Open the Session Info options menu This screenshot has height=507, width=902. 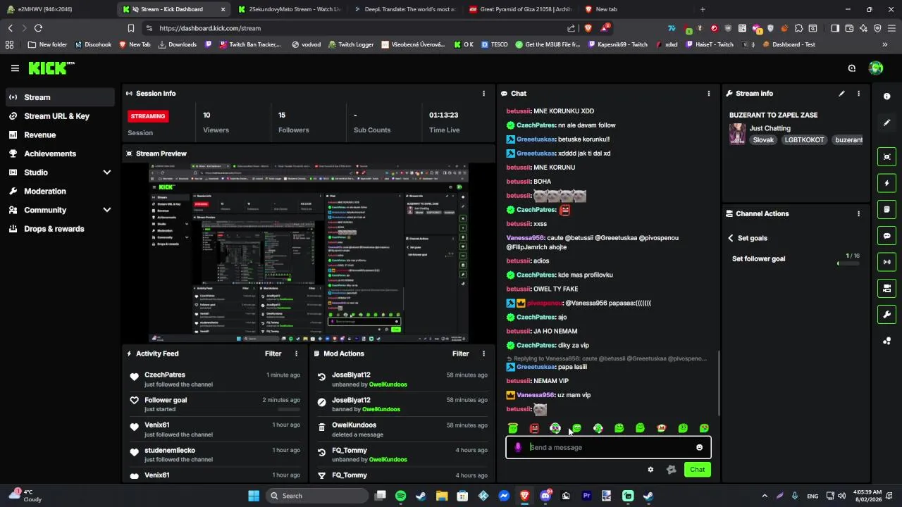tap(483, 93)
